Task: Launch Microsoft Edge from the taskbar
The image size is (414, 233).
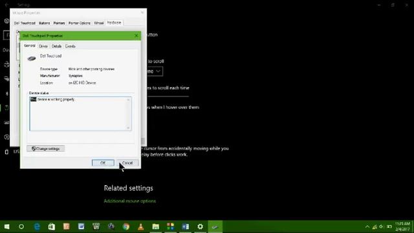Action: click(x=37, y=227)
